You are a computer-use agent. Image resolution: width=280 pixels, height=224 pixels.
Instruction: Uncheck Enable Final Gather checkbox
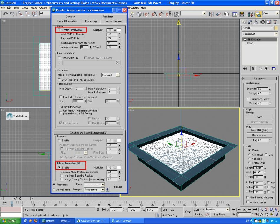point(59,30)
